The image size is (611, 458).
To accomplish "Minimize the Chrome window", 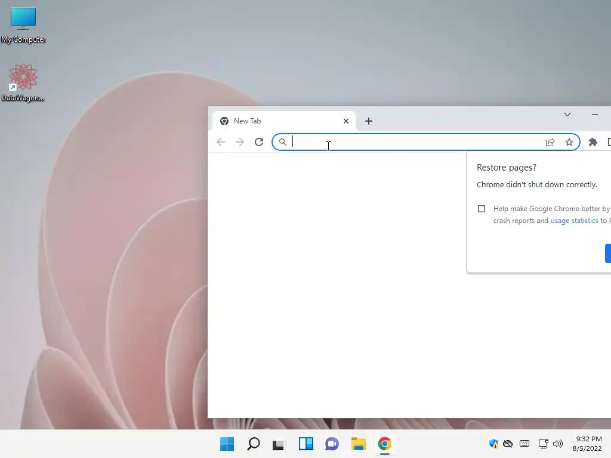I will 595,114.
